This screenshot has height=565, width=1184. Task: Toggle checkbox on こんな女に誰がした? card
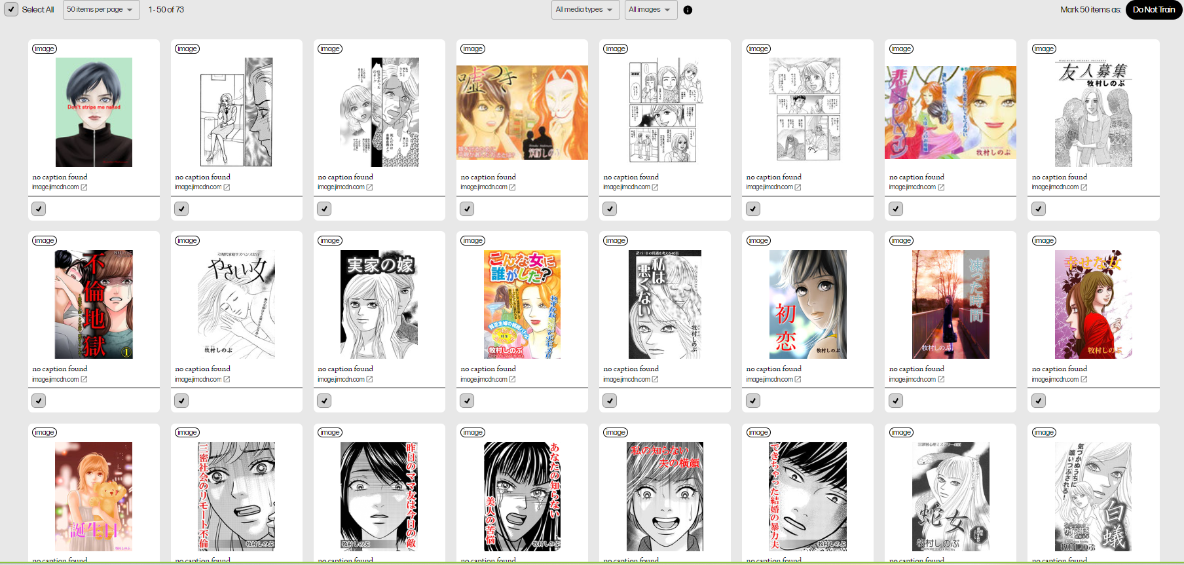tap(467, 401)
